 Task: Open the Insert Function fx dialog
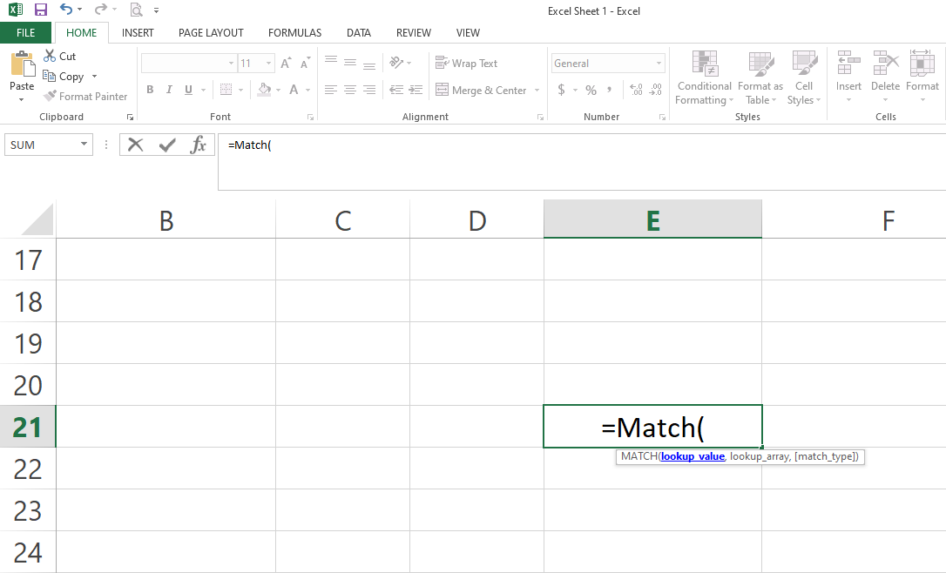coord(199,145)
